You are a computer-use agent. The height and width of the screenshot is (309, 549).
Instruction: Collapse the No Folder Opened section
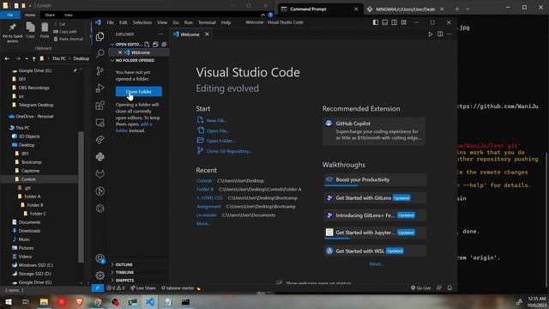(112, 60)
